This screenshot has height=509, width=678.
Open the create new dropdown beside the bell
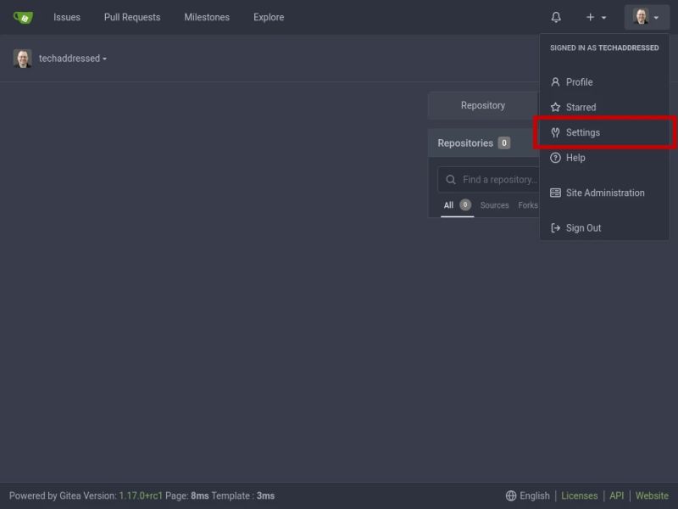(594, 17)
